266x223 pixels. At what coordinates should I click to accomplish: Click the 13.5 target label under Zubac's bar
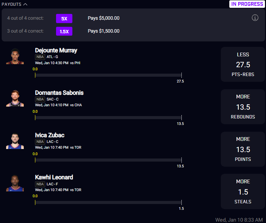(x=180, y=166)
